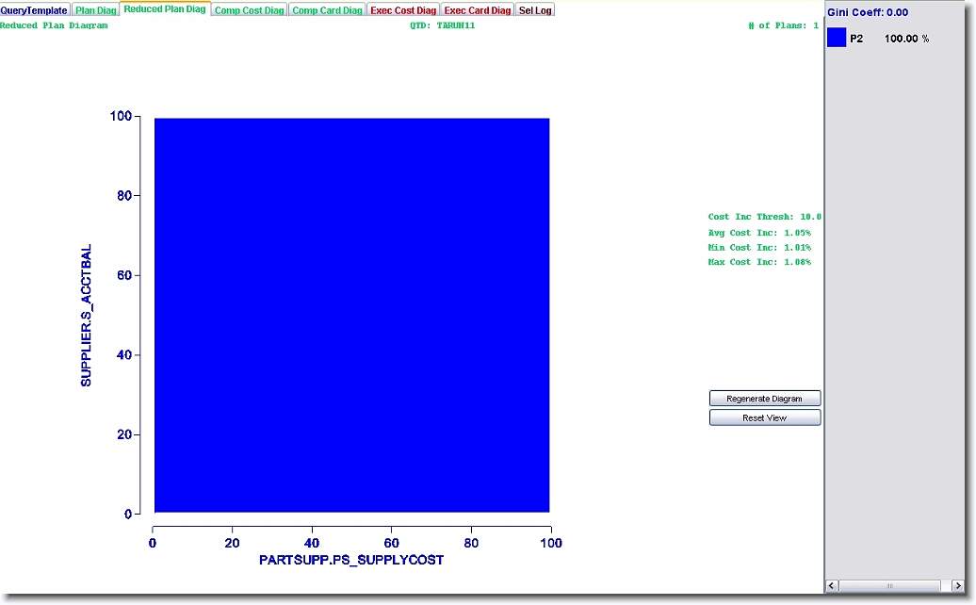Select the P2 plan label in legend
Screen dimensions: 976x605
pyautogui.click(x=856, y=40)
